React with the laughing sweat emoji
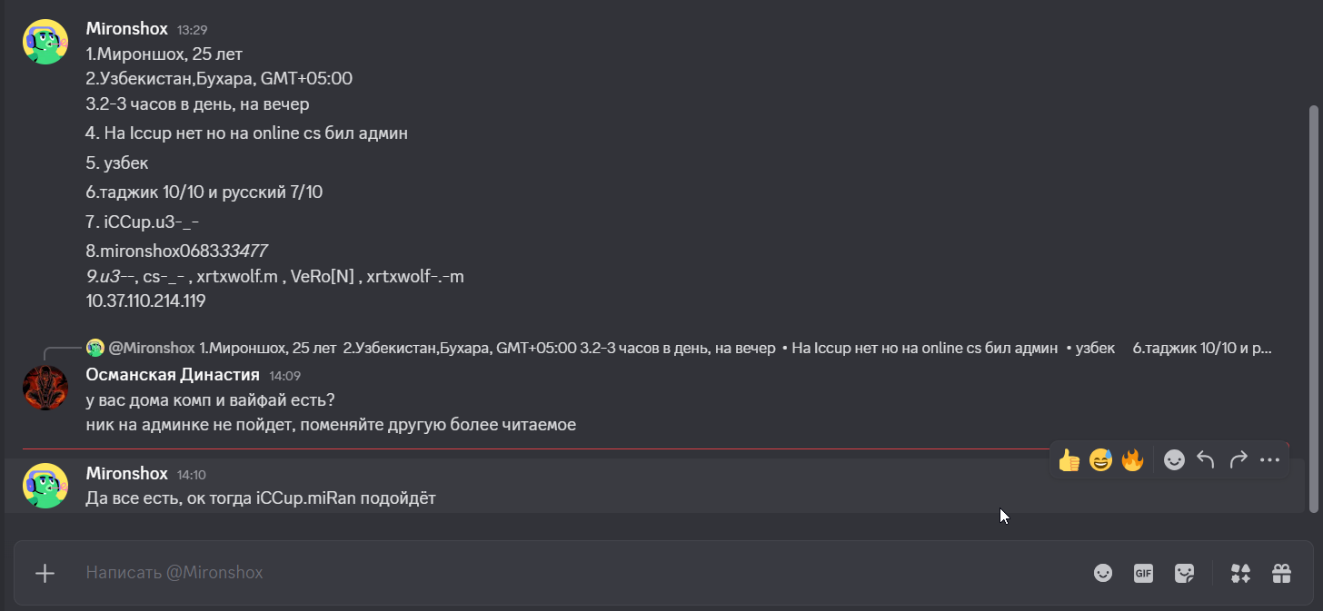 pos(1100,460)
